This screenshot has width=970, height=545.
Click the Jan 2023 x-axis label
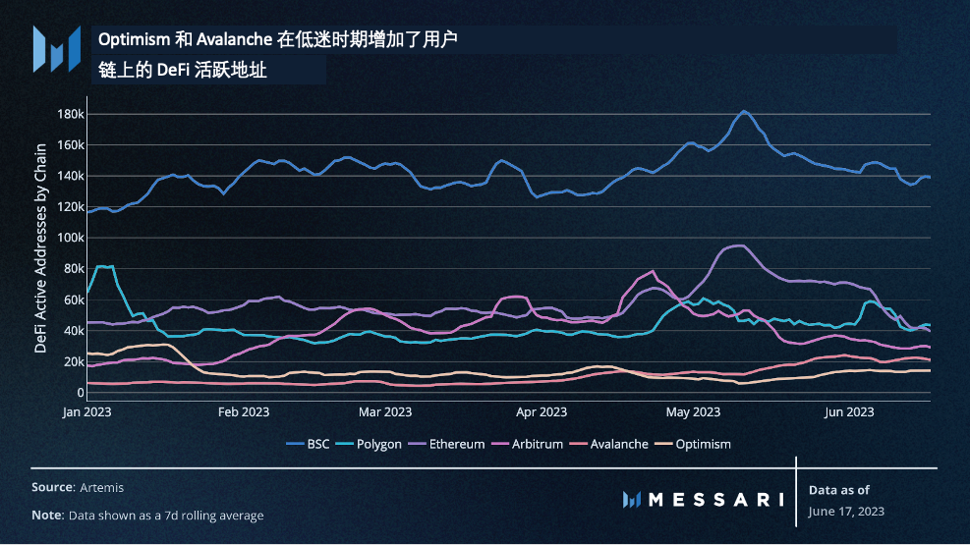pyautogui.click(x=86, y=411)
